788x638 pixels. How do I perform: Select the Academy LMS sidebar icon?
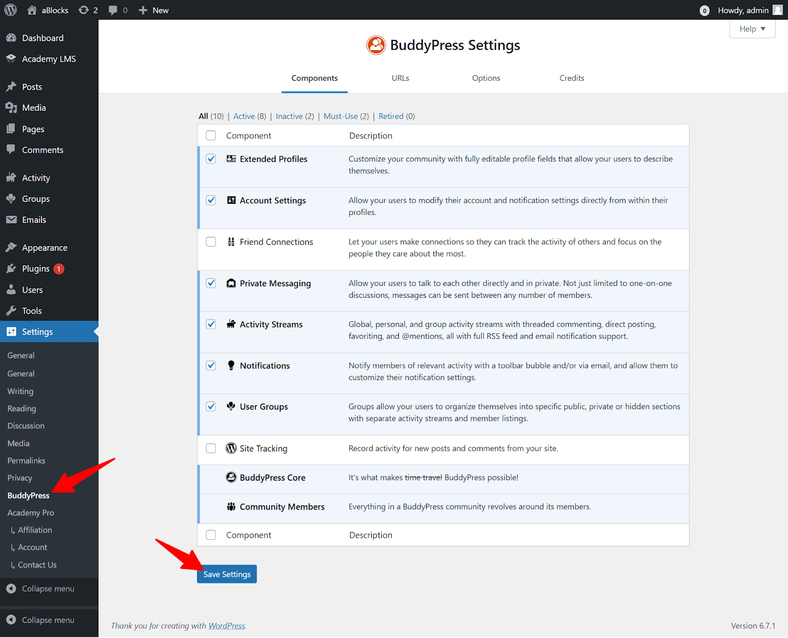(11, 59)
